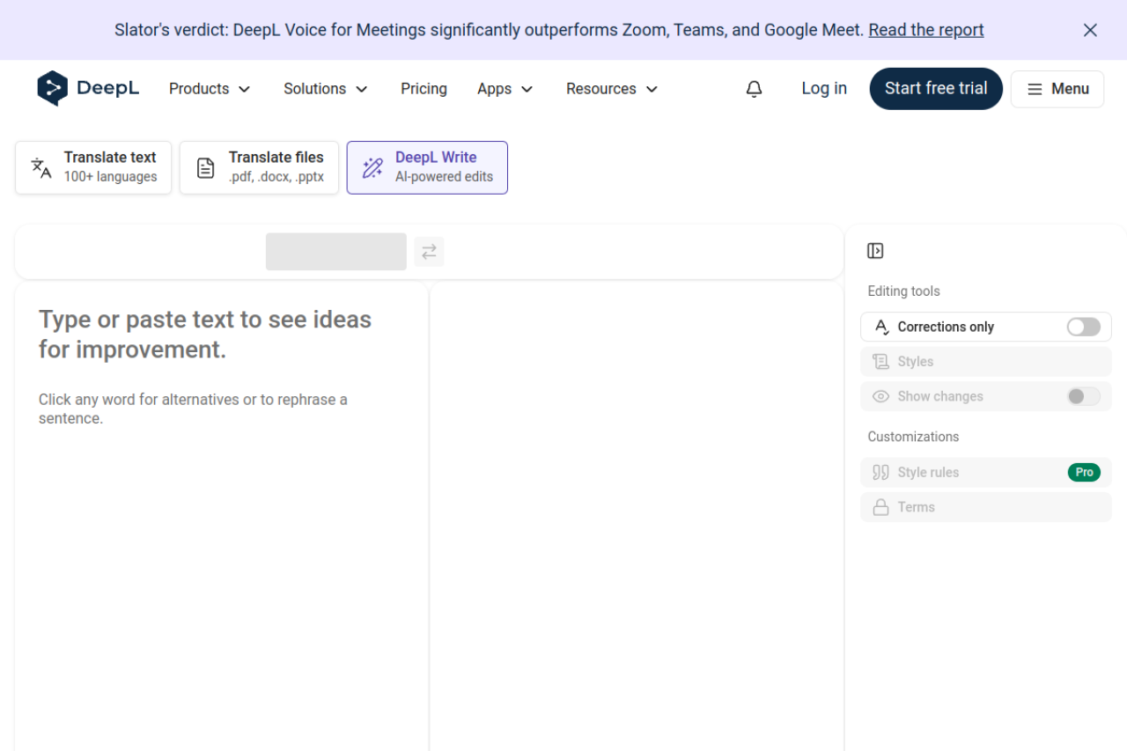Toggle the Corrections only switch
The image size is (1127, 751).
tap(1084, 327)
